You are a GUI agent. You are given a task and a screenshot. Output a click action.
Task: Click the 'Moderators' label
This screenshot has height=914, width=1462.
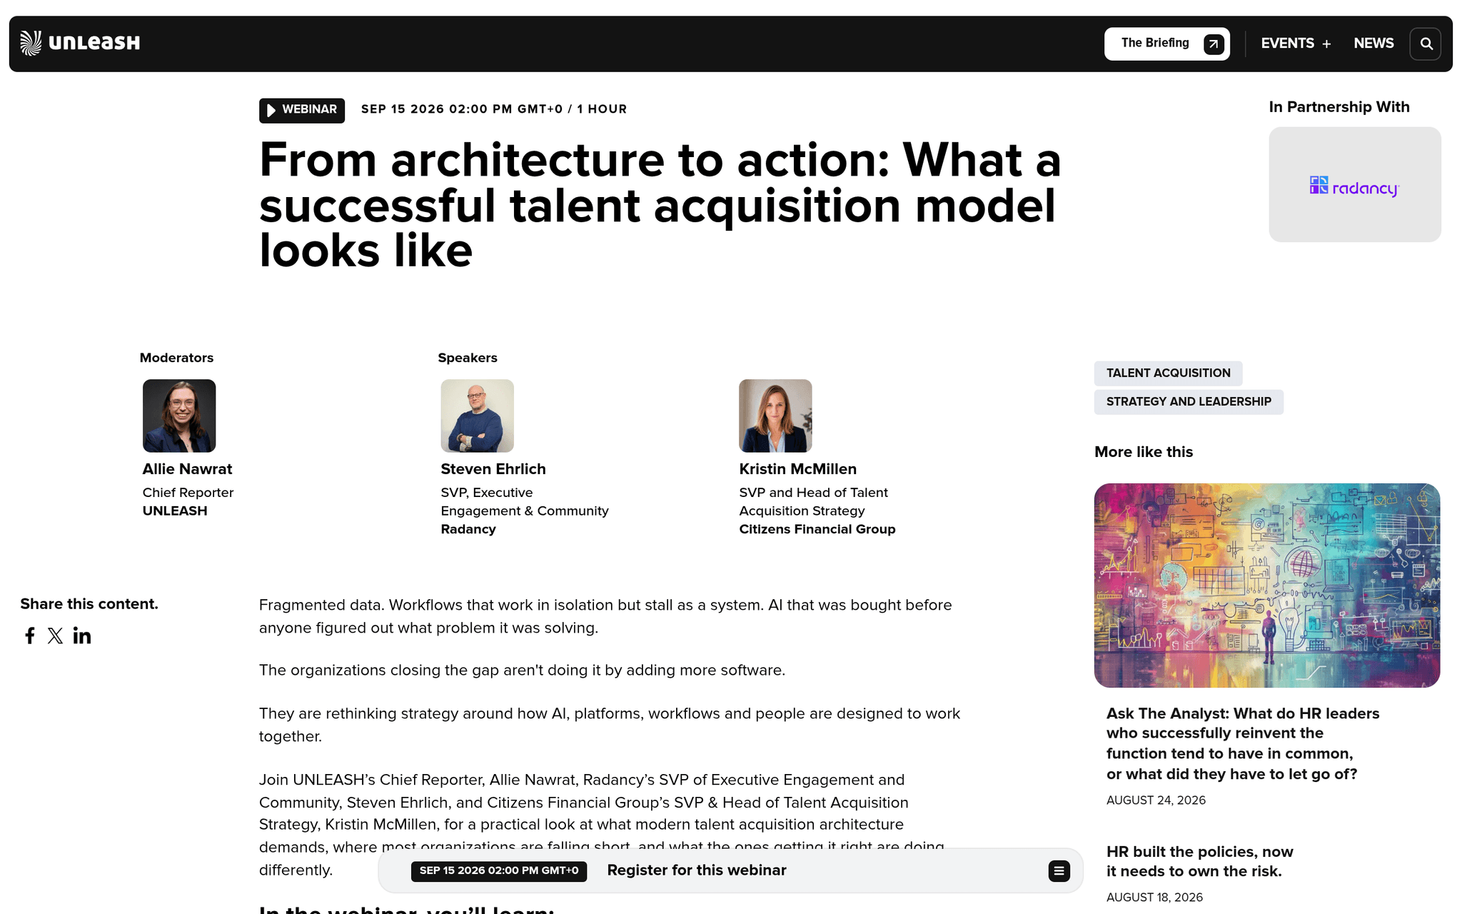[x=176, y=358]
